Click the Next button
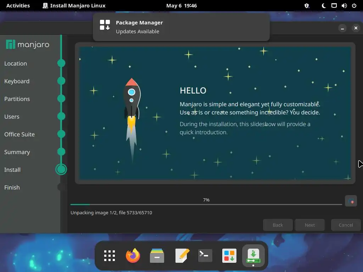Screen dimensions: 363x272 coord(310,225)
